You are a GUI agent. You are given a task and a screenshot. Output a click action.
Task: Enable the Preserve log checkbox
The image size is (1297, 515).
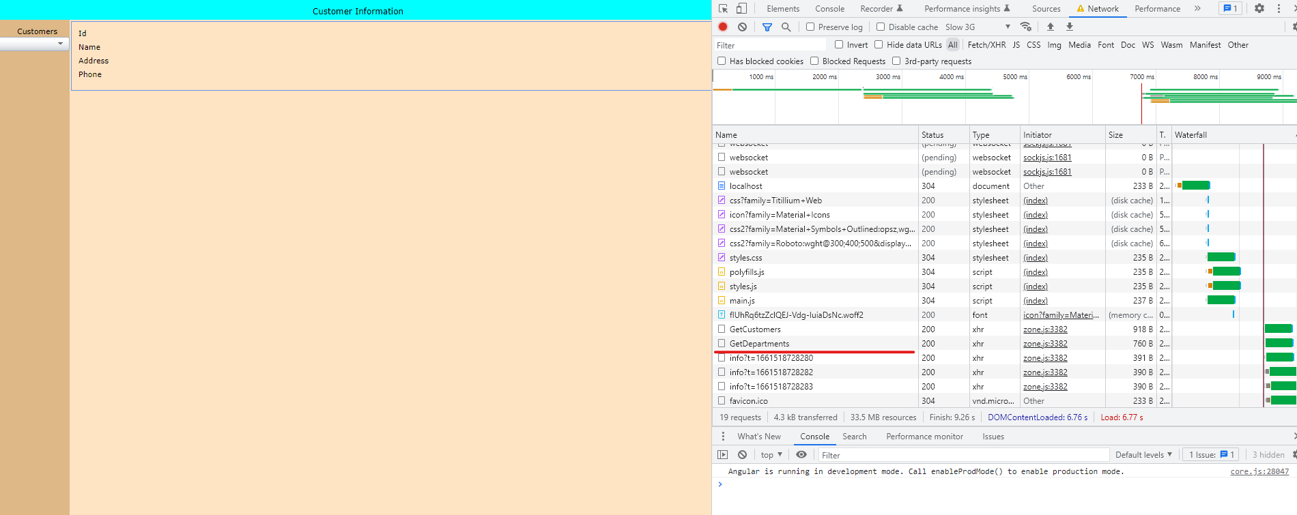tap(810, 27)
